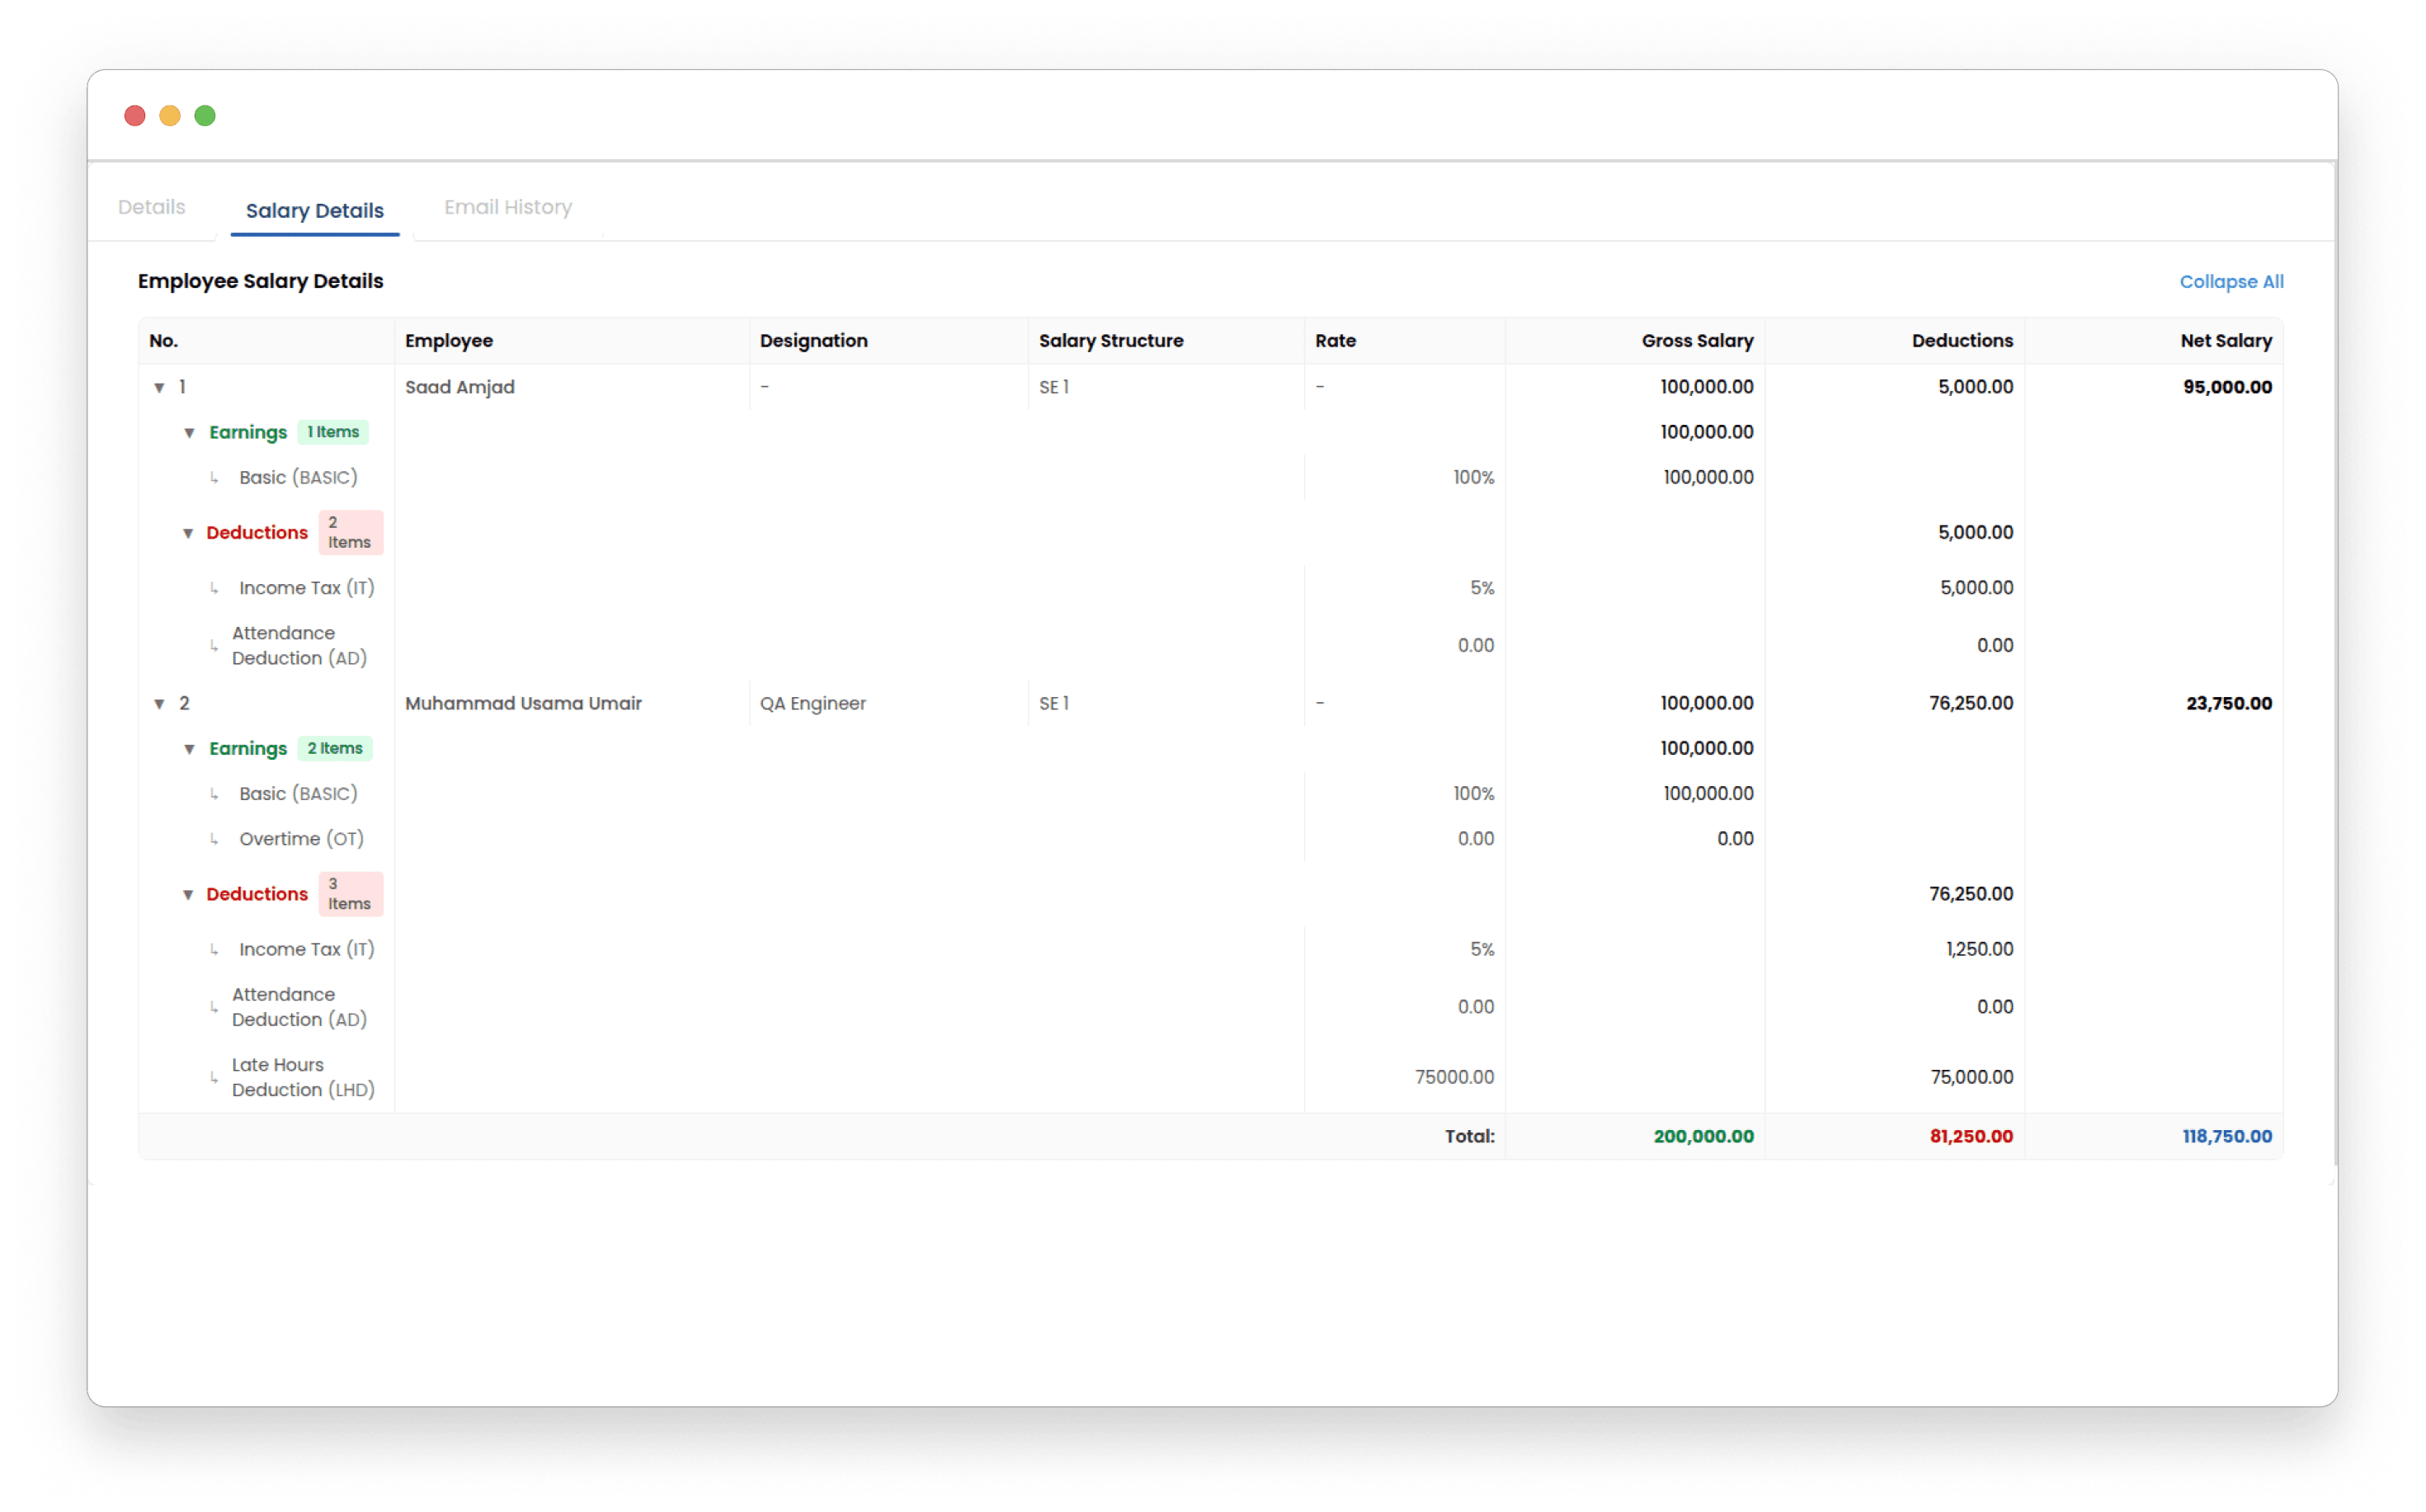Collapse row 2 for Muhammad Usama Umair
The width and height of the screenshot is (2426, 1512).
[x=160, y=703]
